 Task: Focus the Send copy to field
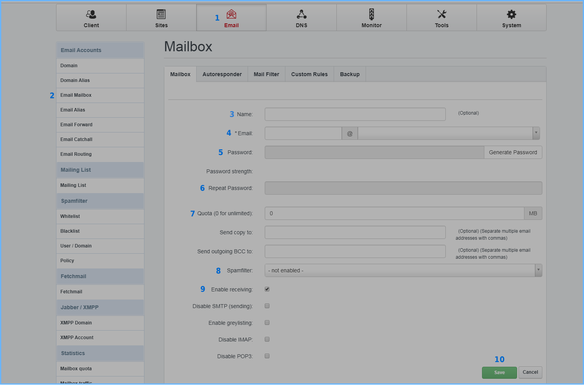pyautogui.click(x=355, y=232)
